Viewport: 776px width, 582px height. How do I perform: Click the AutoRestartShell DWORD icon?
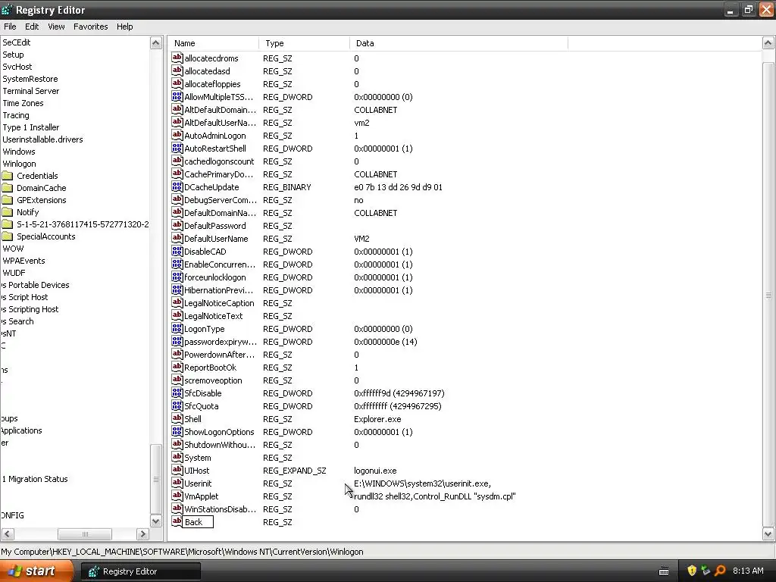pyautogui.click(x=177, y=148)
